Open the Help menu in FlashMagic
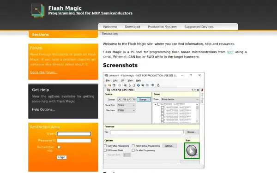This screenshot has height=173, width=277. [138, 80]
